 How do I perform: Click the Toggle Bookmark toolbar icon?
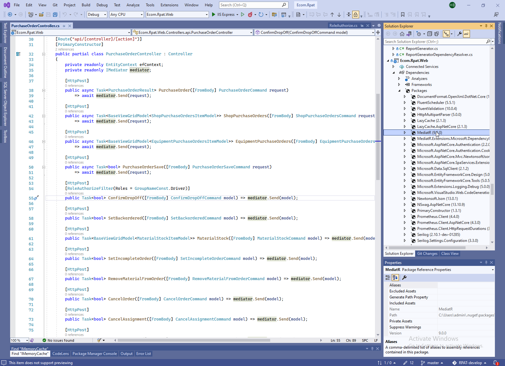tap(402, 15)
